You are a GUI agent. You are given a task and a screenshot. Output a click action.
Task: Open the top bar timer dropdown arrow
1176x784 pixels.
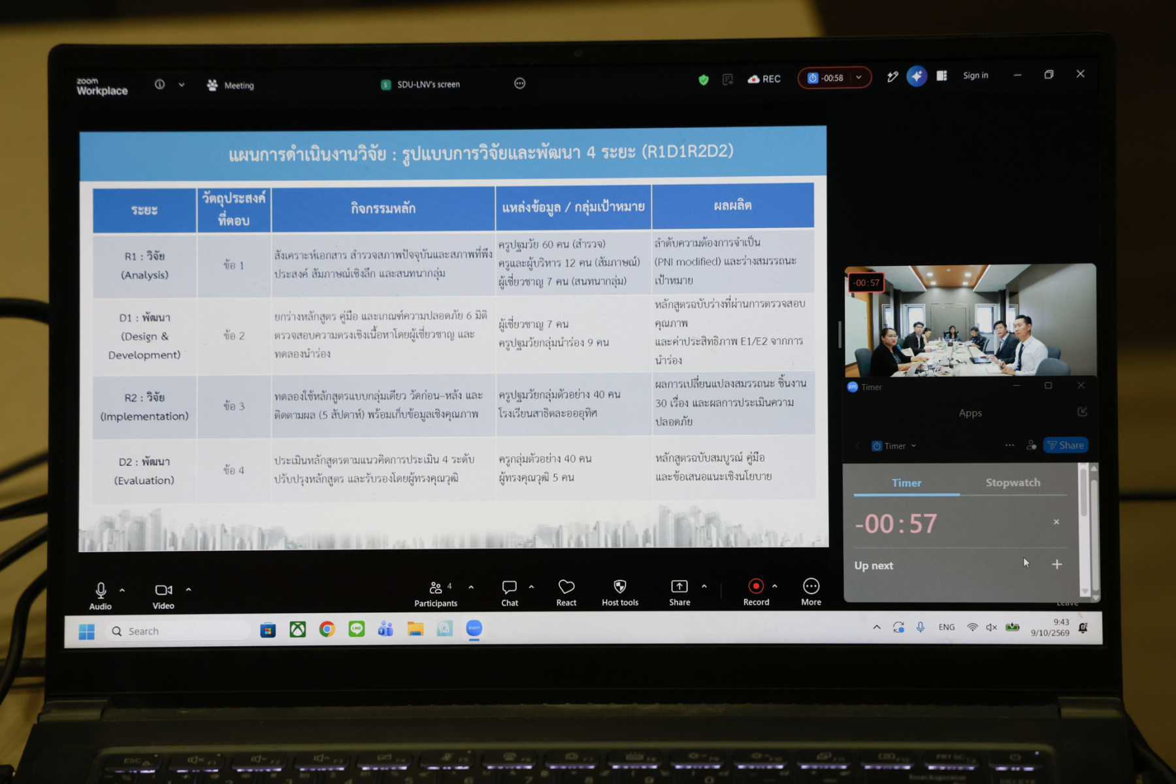click(858, 77)
